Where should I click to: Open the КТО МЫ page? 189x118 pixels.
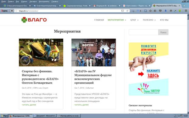(164, 20)
